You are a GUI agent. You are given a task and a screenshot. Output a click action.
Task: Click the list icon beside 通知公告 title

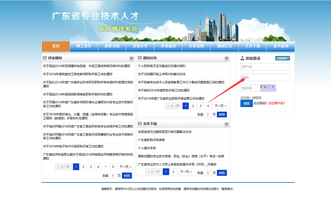click(x=140, y=59)
